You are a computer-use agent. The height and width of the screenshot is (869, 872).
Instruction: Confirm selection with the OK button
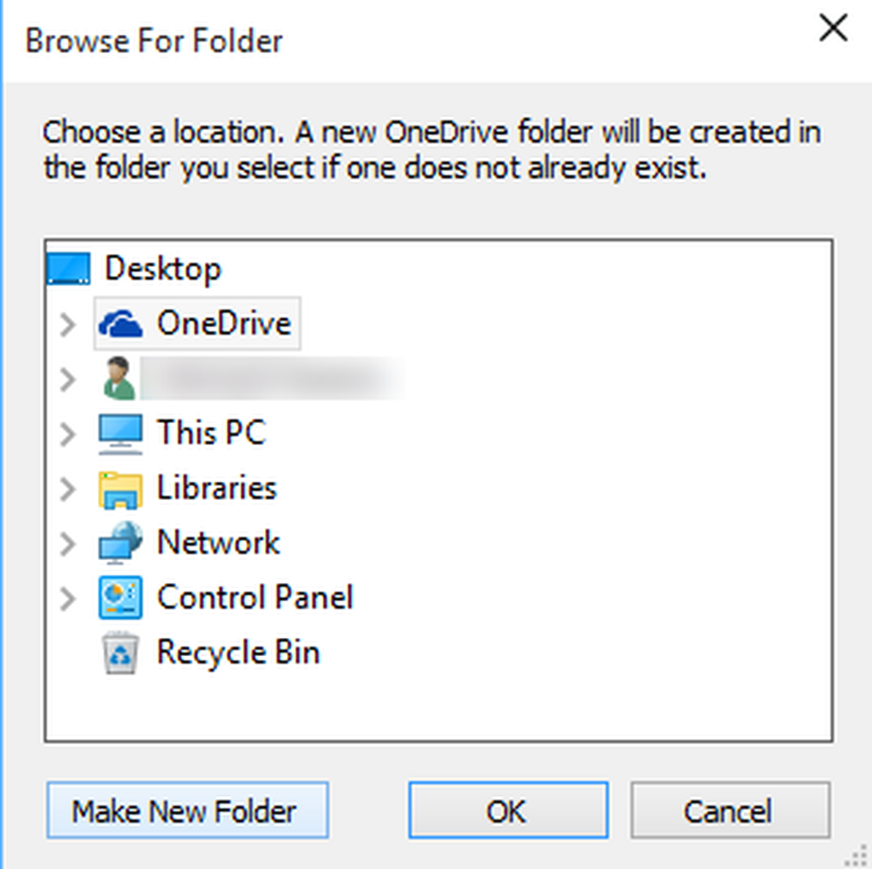(x=507, y=811)
